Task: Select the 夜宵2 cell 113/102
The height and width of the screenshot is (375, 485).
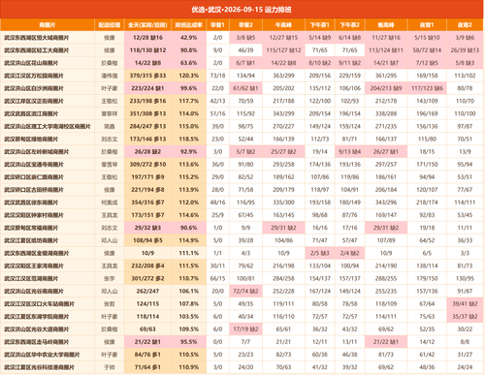Action: pyautogui.click(x=465, y=76)
